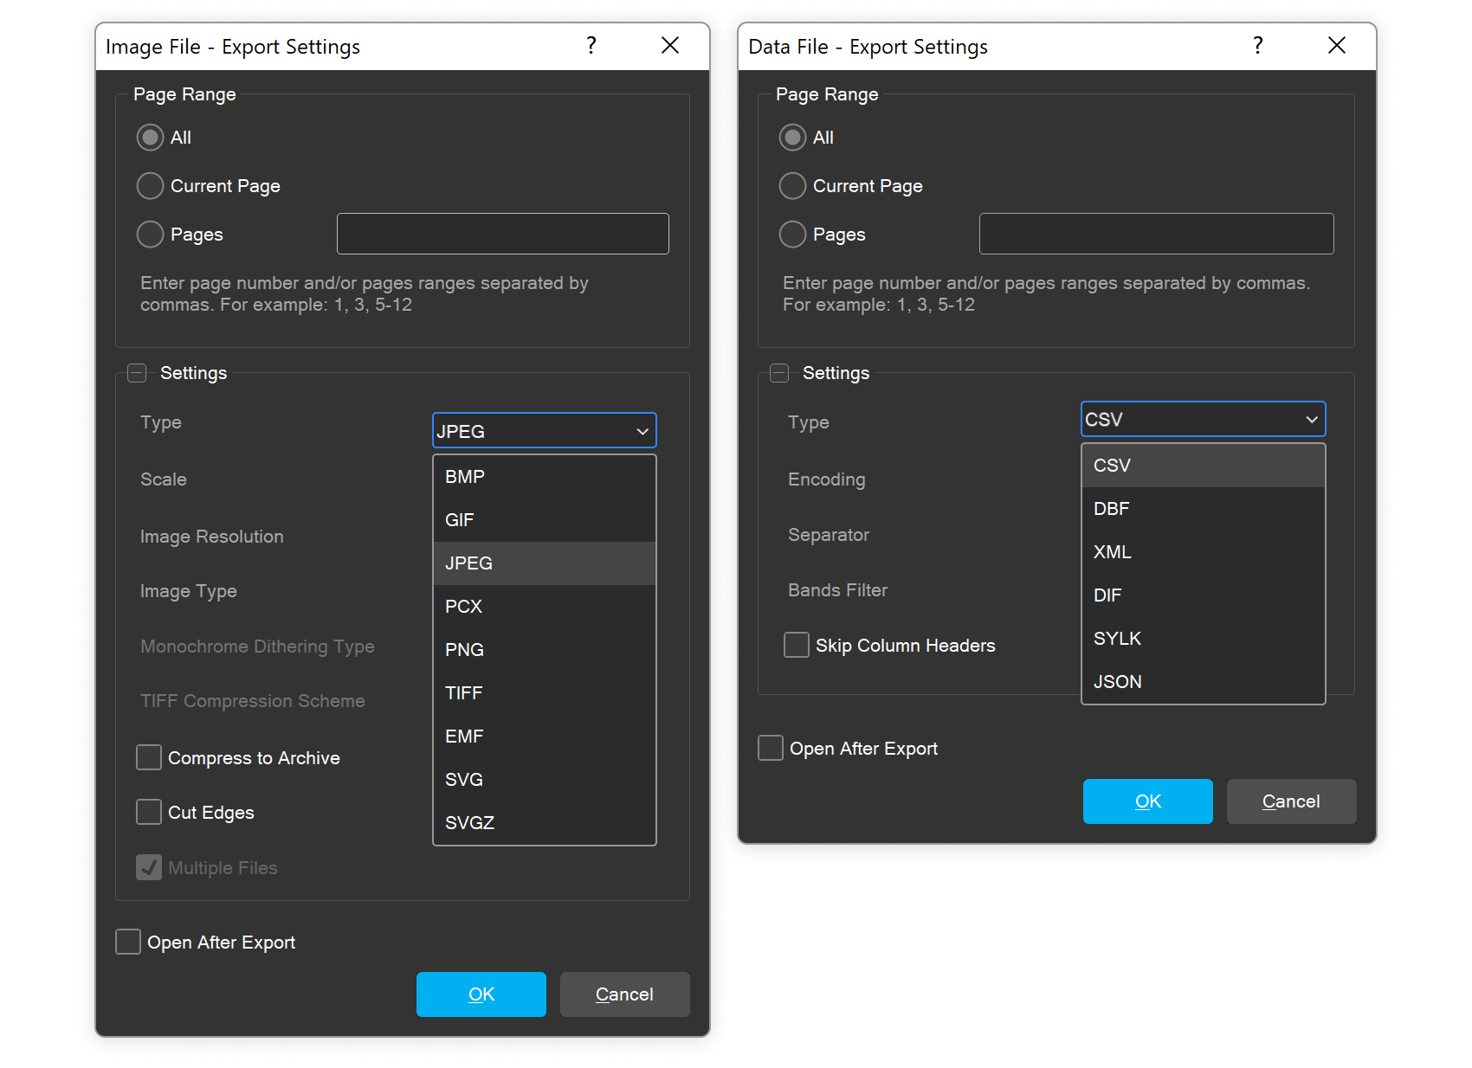Viewport: 1472px width, 1068px height.
Task: Collapse the Settings group in Data File dialog
Action: pos(779,373)
